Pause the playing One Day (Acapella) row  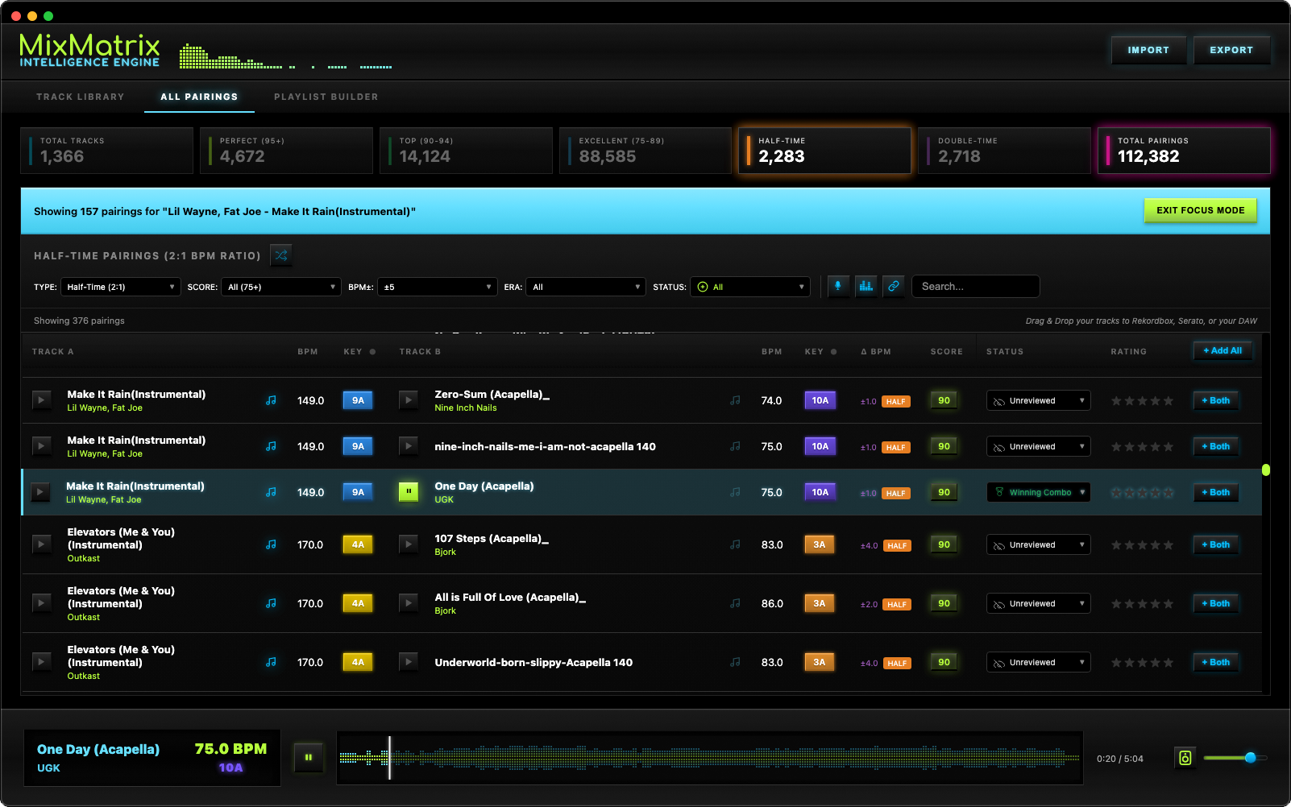click(x=409, y=492)
